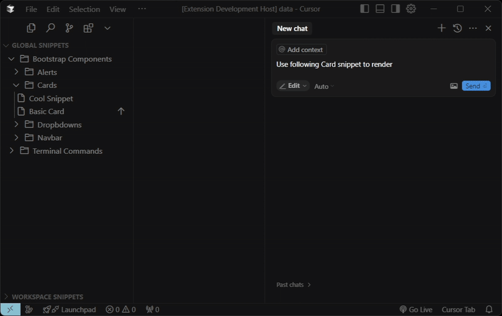This screenshot has width=502, height=316.
Task: Toggle Cursor Tab in status bar
Action: (459, 310)
